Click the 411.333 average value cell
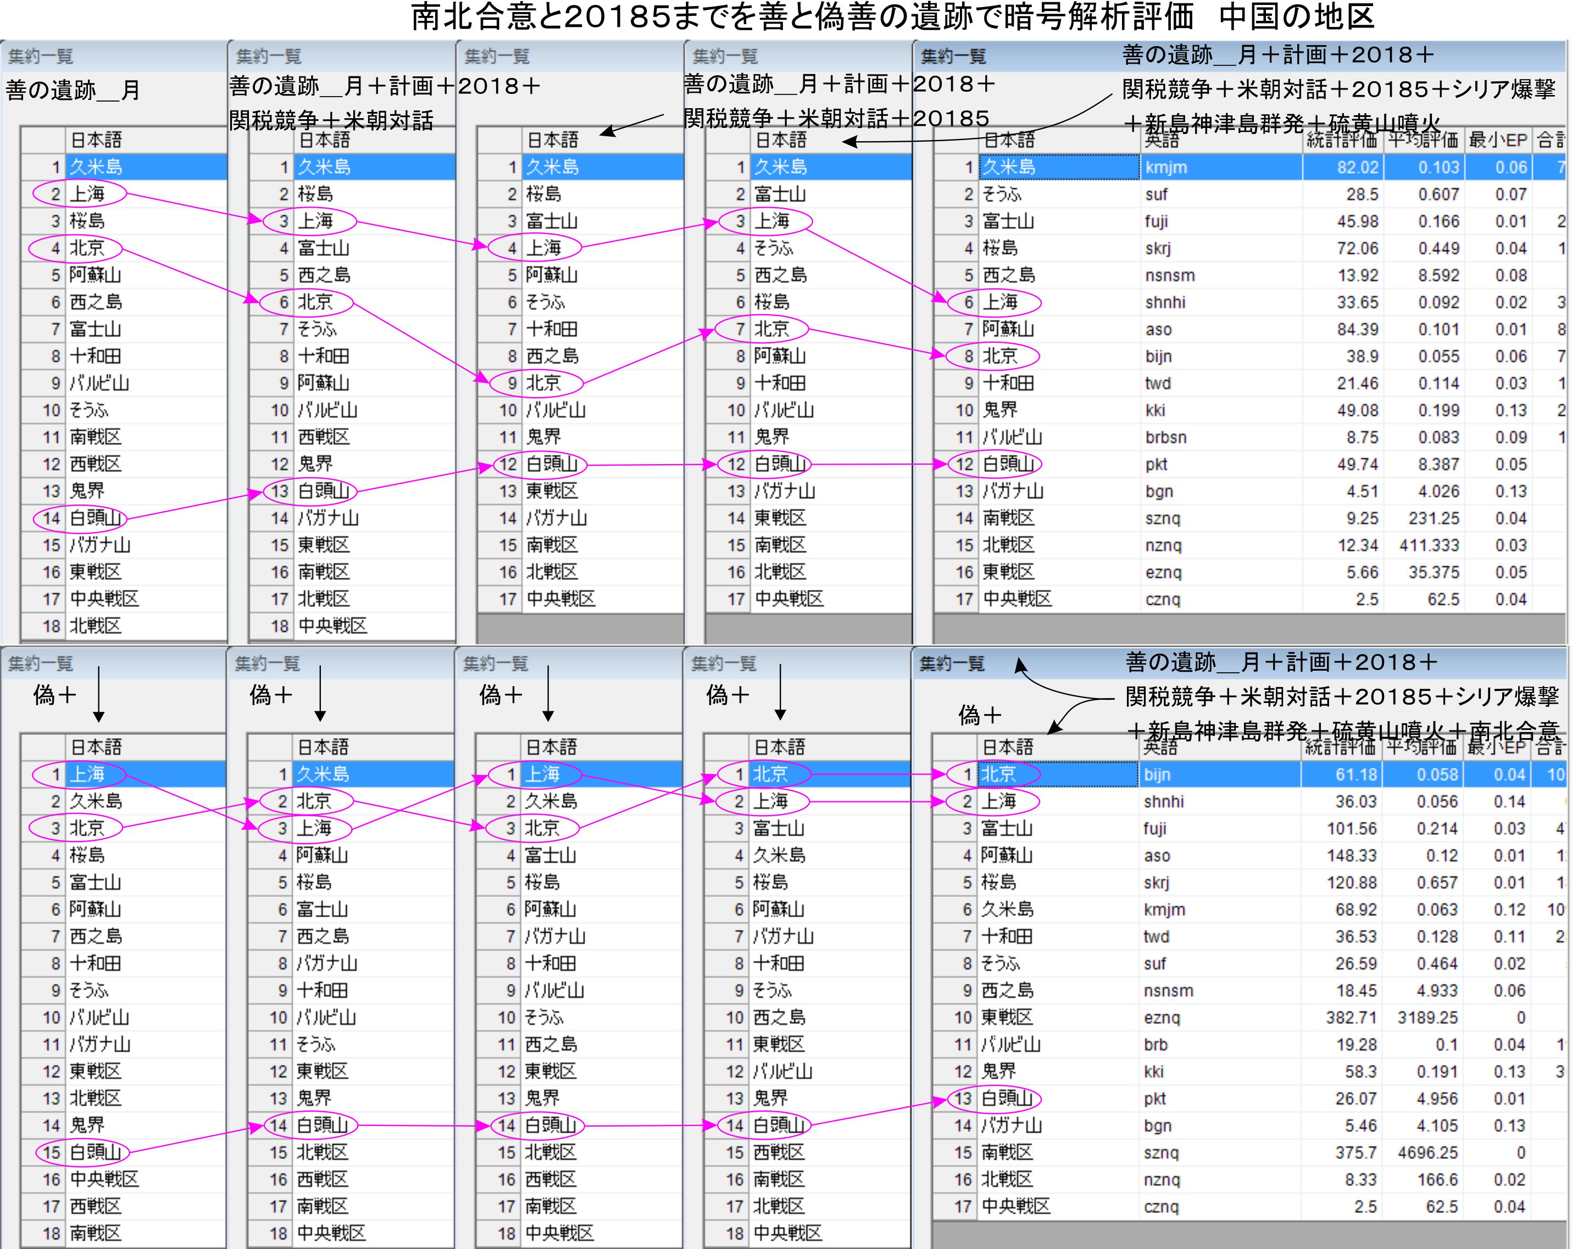Image resolution: width=1572 pixels, height=1249 pixels. 1429,545
